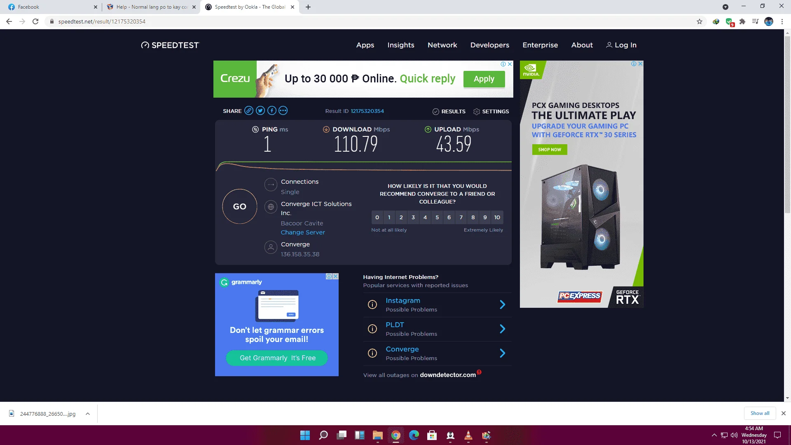Viewport: 791px width, 445px height.
Task: Click Show all downloads
Action: (x=760, y=413)
